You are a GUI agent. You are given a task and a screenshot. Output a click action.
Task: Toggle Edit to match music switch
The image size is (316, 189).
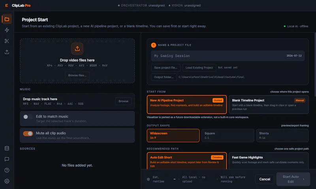(28, 117)
